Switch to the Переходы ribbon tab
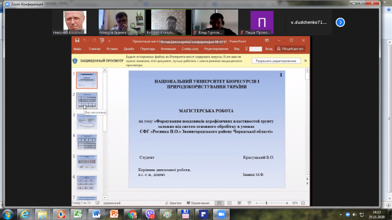 [148, 49]
